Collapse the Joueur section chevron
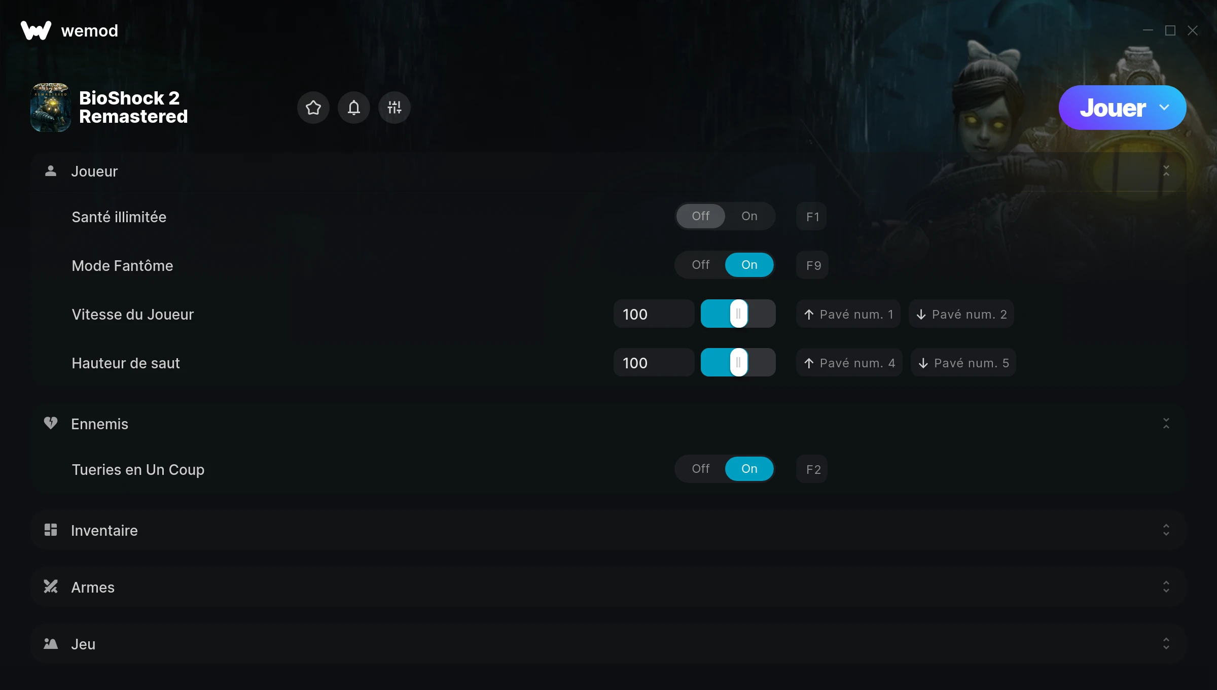1217x690 pixels. [x=1166, y=171]
